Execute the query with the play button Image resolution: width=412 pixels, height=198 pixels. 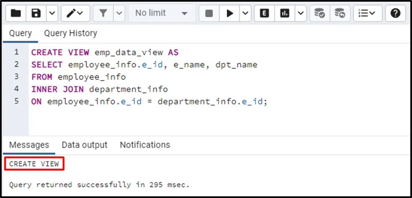[230, 13]
